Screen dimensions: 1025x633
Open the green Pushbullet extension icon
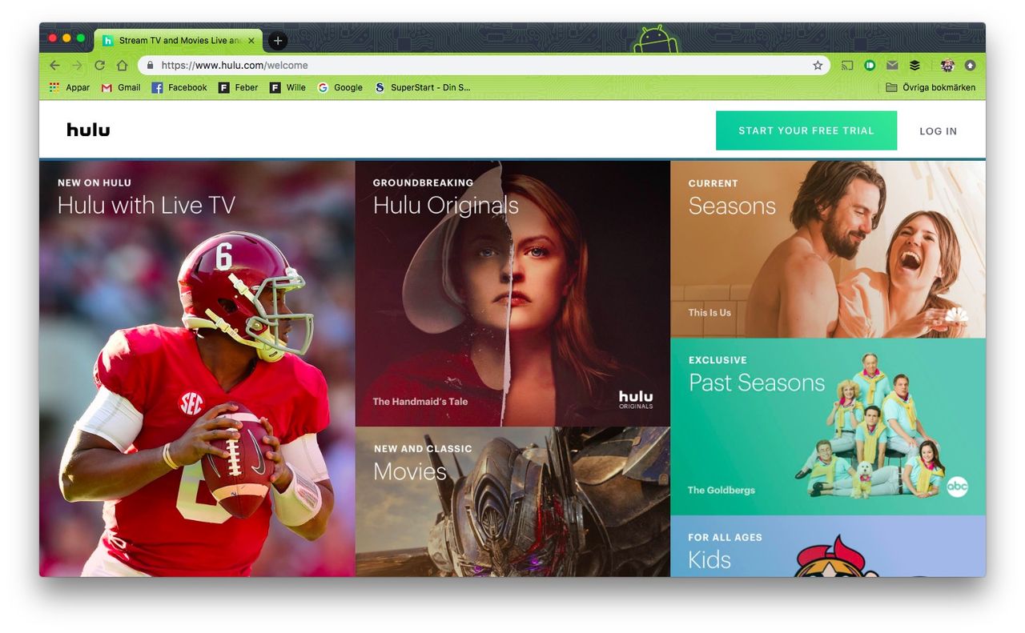870,66
